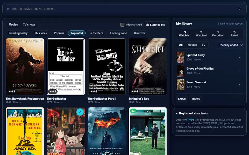Expand the Keyboard shortcuts section

192,113
